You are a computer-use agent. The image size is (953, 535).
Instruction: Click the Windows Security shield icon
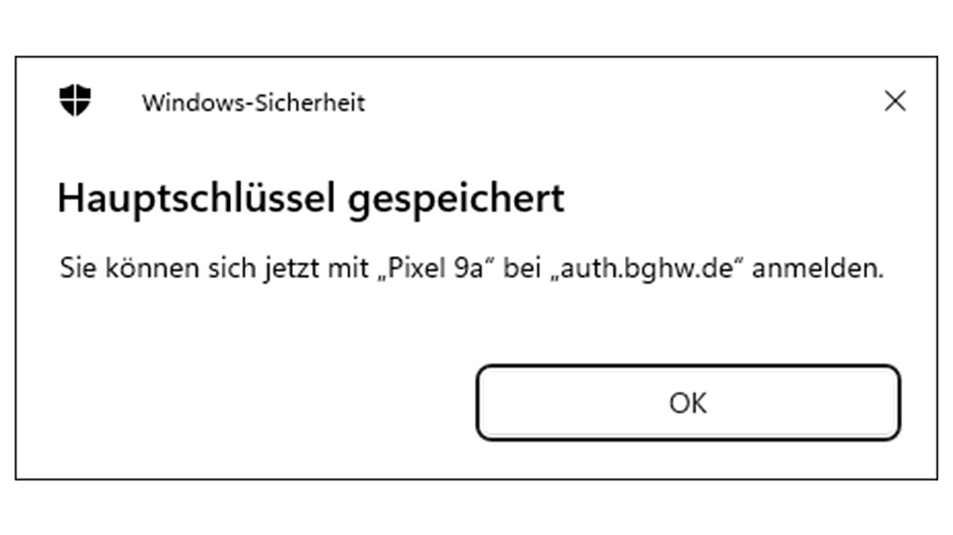[x=75, y=100]
